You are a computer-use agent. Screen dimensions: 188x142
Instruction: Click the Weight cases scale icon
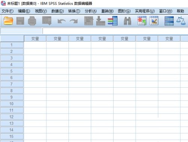coord(181,21)
